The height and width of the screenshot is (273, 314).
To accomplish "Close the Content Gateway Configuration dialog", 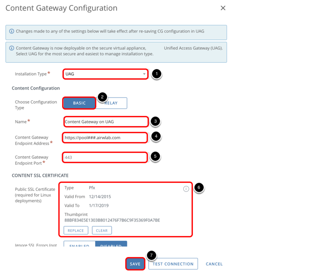I will click(x=223, y=8).
